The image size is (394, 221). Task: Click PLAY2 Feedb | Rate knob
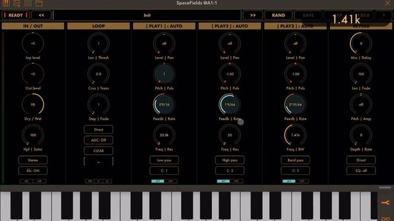point(230,104)
